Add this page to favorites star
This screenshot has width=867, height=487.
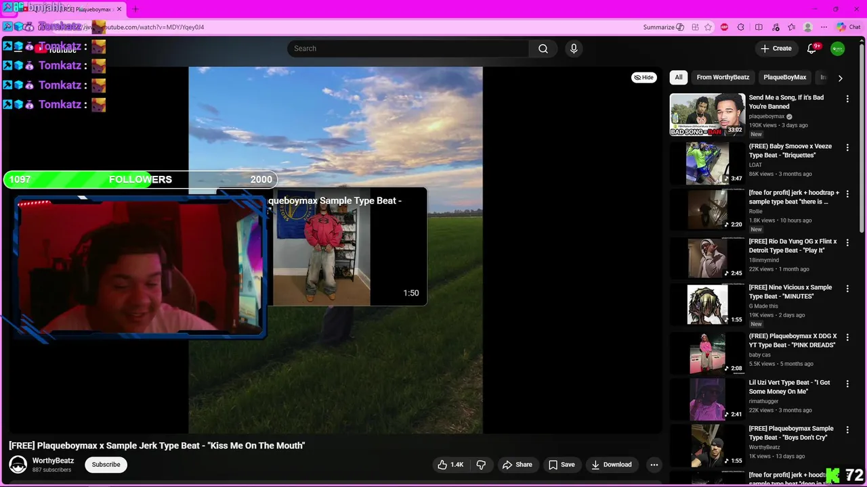coord(709,27)
